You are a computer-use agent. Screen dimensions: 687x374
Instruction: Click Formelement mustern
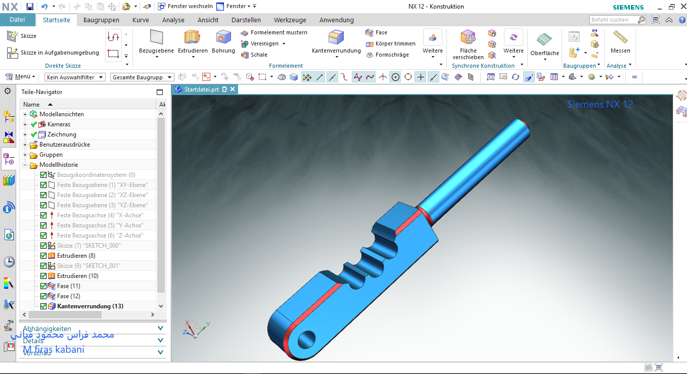274,32
